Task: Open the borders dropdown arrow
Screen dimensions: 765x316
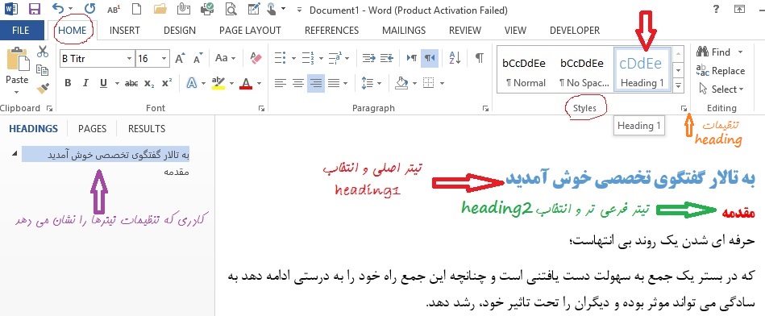Action: click(442, 83)
